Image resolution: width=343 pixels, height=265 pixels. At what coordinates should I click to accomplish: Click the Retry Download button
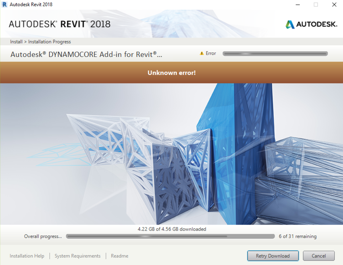pos(273,256)
